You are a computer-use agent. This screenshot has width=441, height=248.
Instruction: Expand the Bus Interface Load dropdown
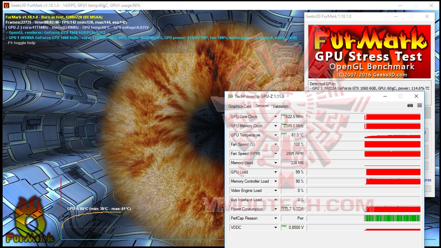coord(276,199)
